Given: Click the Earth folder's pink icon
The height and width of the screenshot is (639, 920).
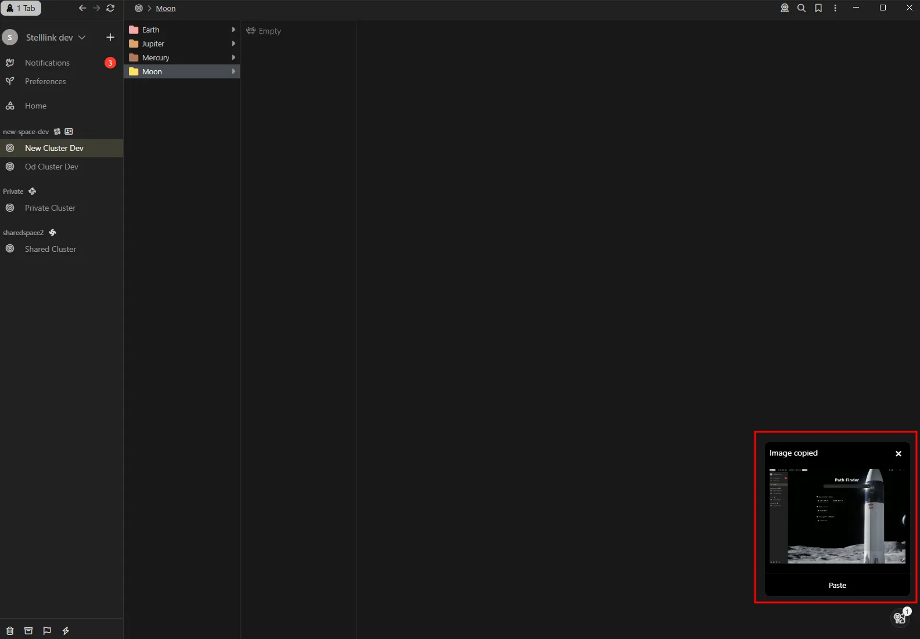Looking at the screenshot, I should pos(134,30).
